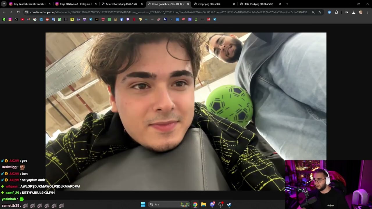Open the tab search dropdown arrow

pyautogui.click(x=4, y=4)
